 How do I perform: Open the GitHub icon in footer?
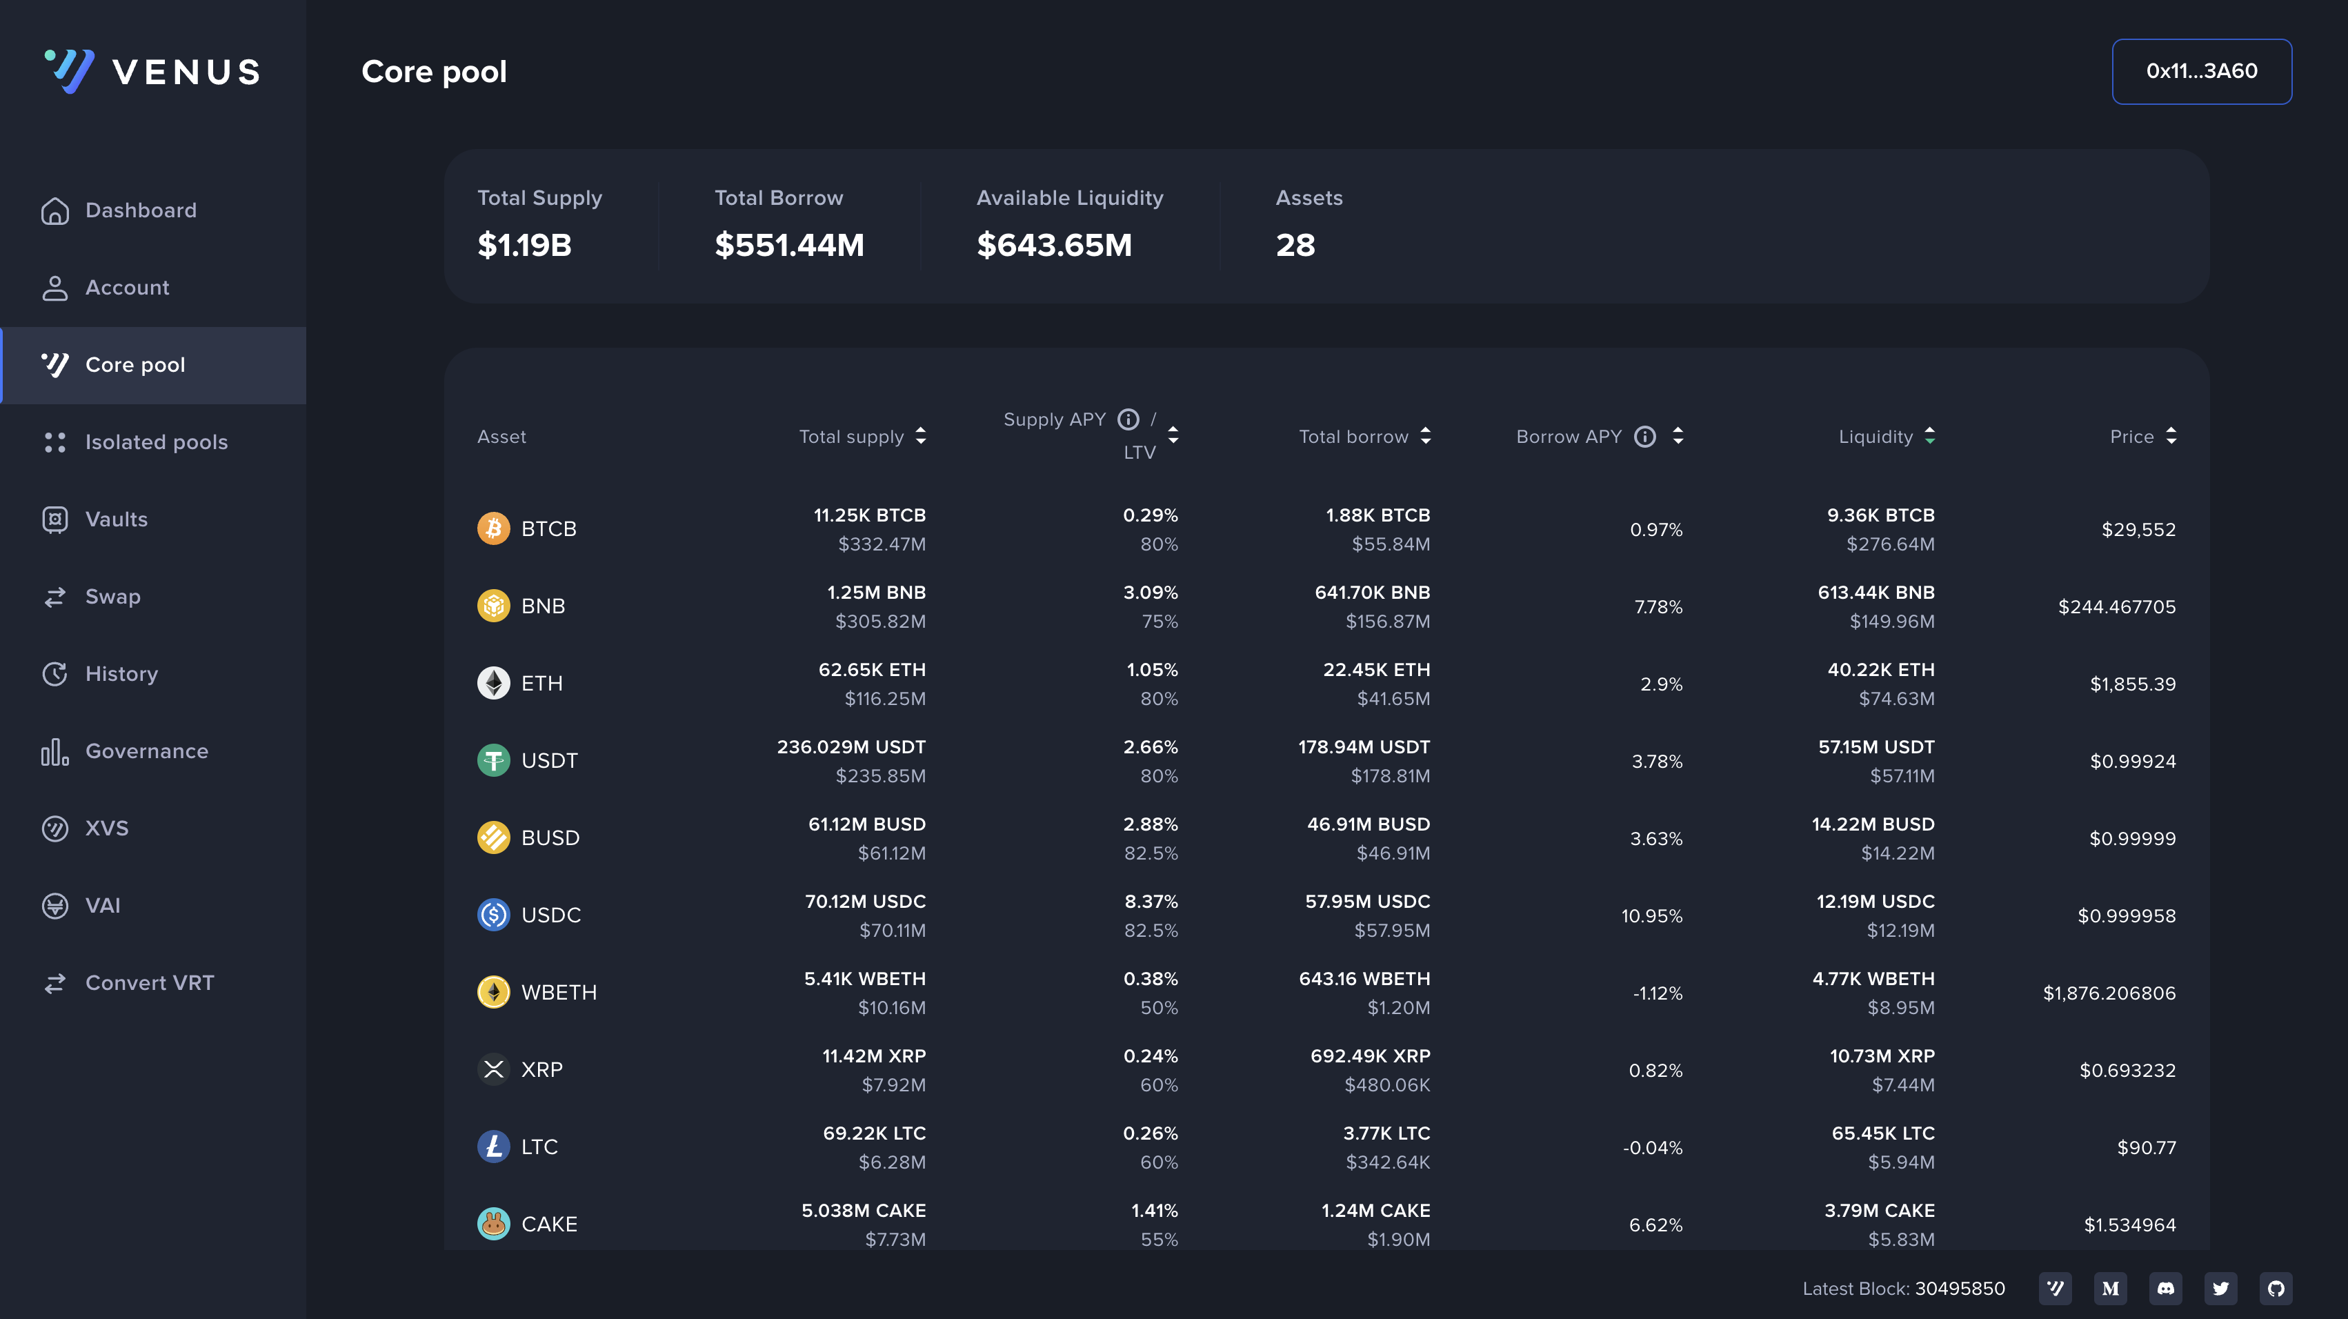point(2276,1288)
